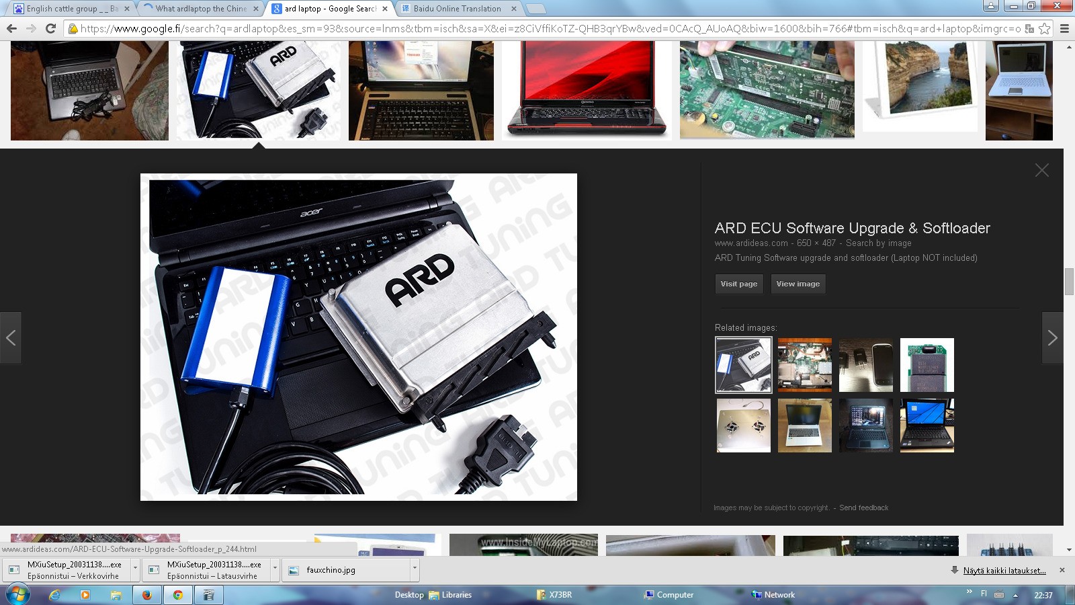1075x605 pixels.
Task: Switch to Chrome in the taskbar
Action: pos(178,595)
